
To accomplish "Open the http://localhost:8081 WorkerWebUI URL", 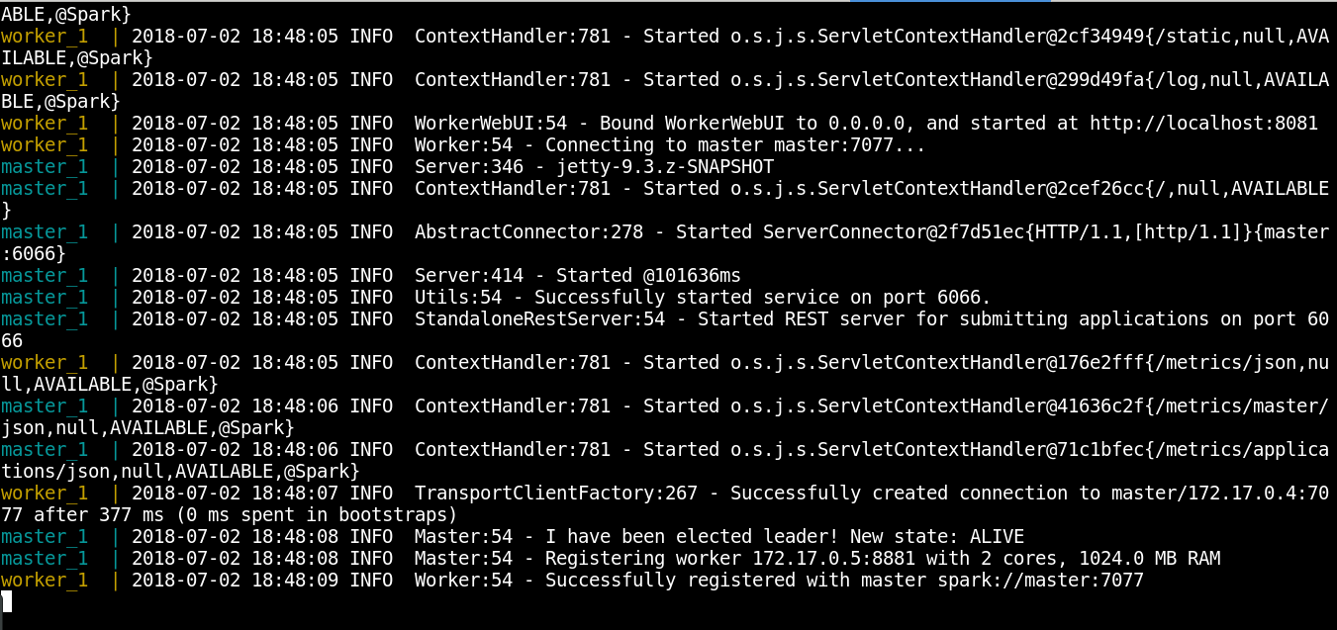I will pos(1203,124).
